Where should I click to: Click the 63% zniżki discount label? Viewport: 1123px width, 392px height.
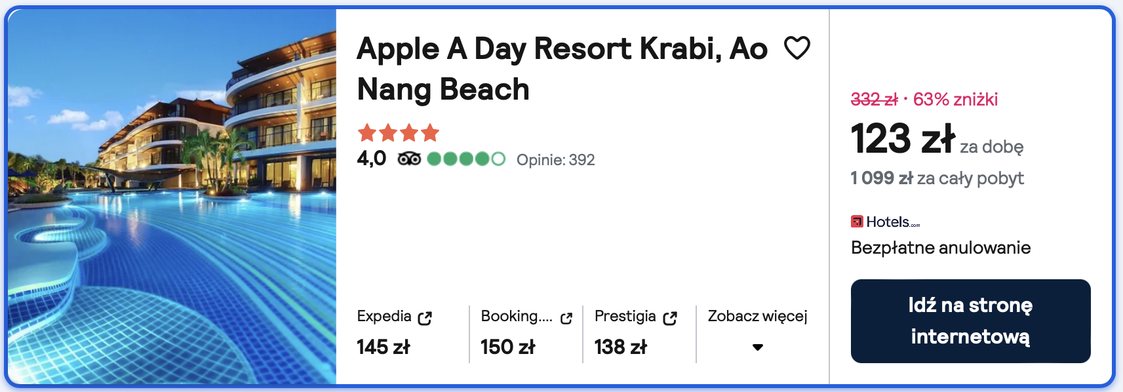[x=955, y=100]
